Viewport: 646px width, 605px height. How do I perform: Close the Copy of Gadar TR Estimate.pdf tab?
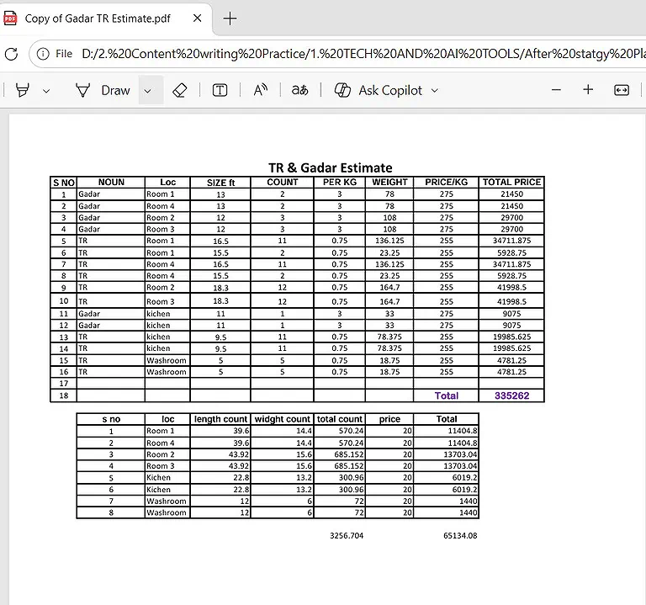(x=198, y=19)
